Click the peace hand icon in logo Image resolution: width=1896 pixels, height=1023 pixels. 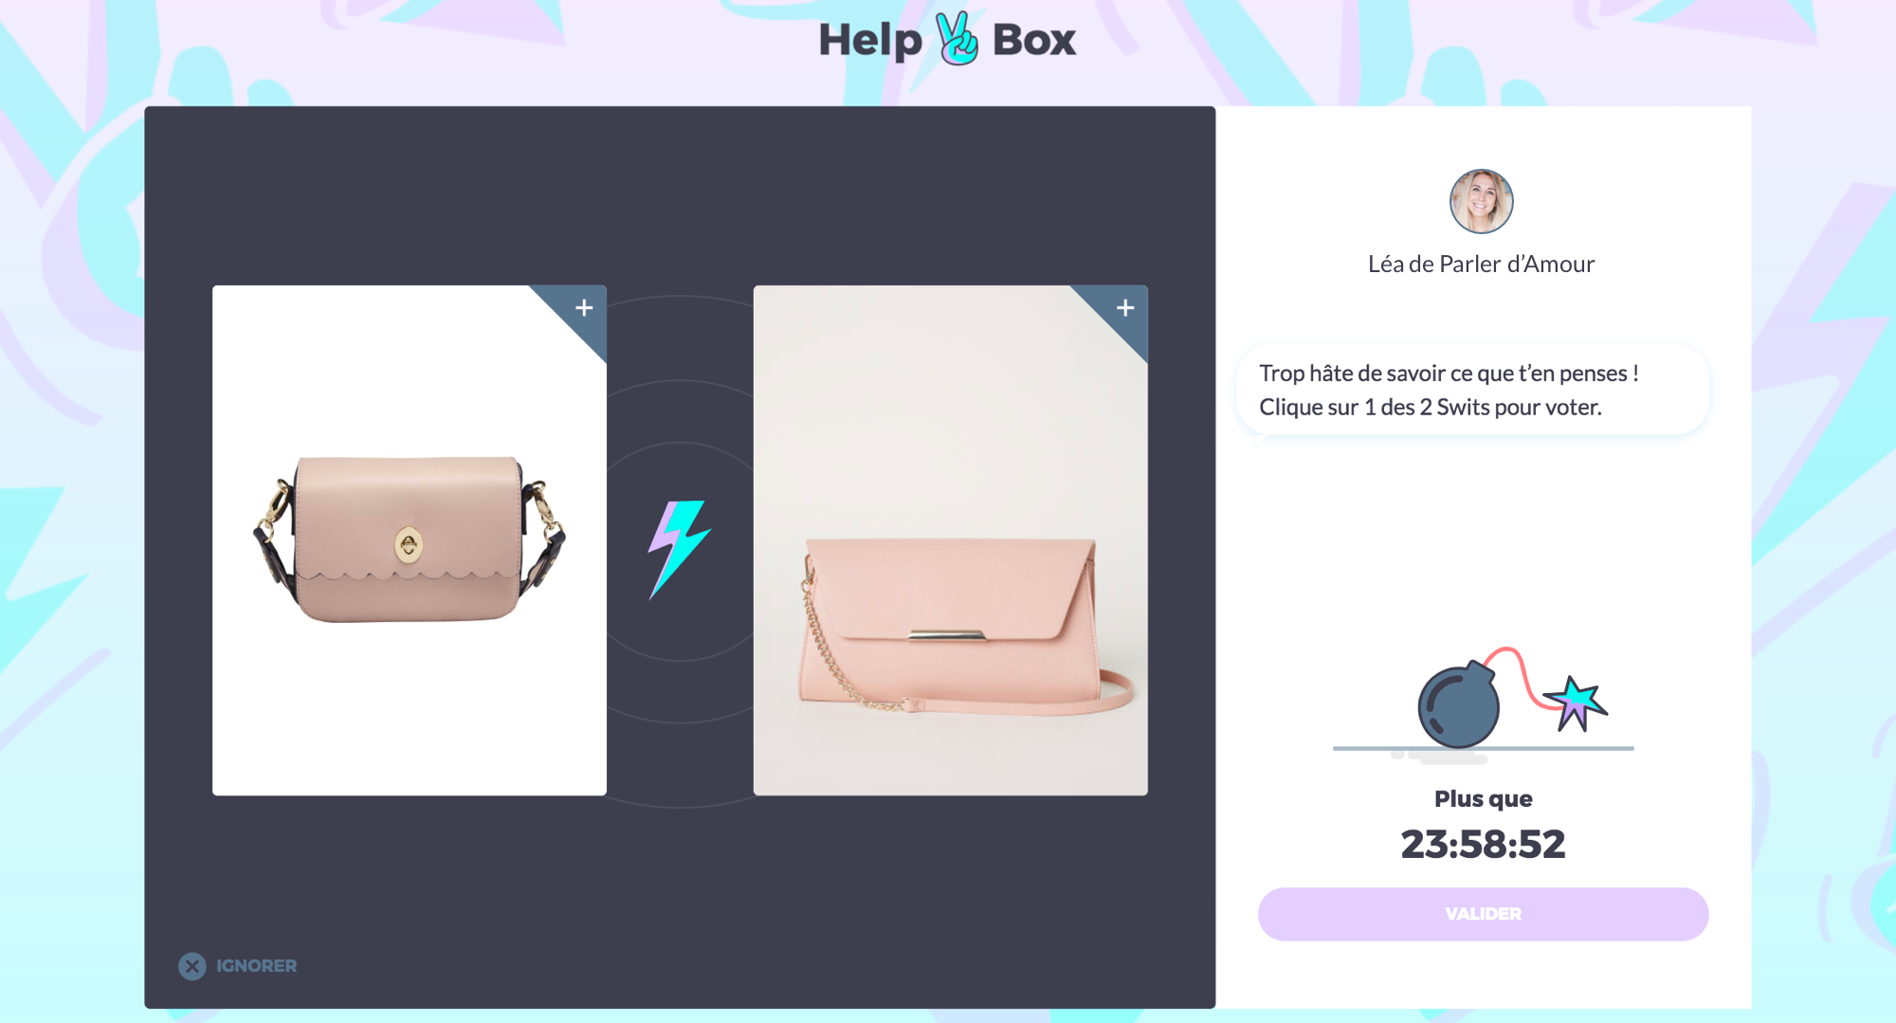pyautogui.click(x=957, y=39)
